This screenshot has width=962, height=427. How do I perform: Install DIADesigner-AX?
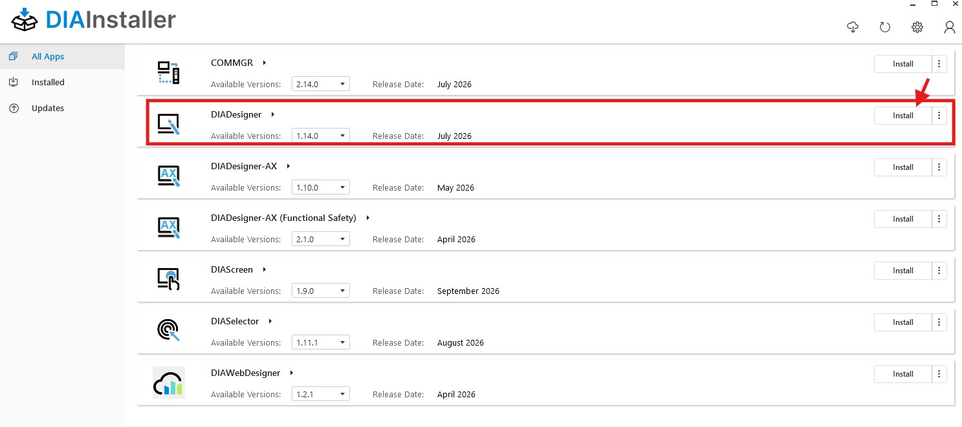coord(903,167)
